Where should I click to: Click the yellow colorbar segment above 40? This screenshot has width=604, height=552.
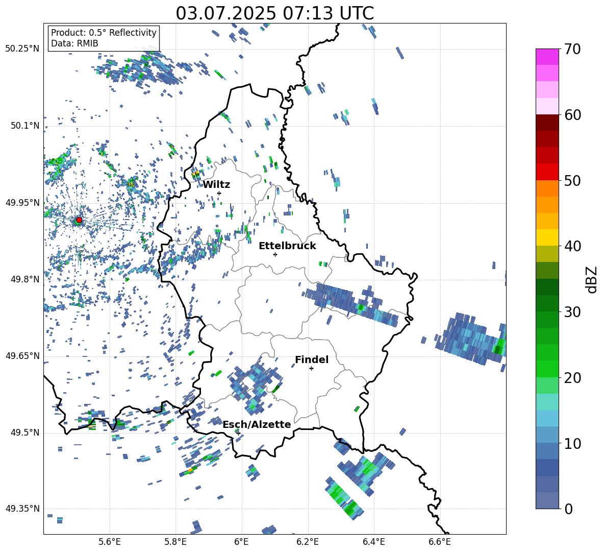click(x=547, y=237)
